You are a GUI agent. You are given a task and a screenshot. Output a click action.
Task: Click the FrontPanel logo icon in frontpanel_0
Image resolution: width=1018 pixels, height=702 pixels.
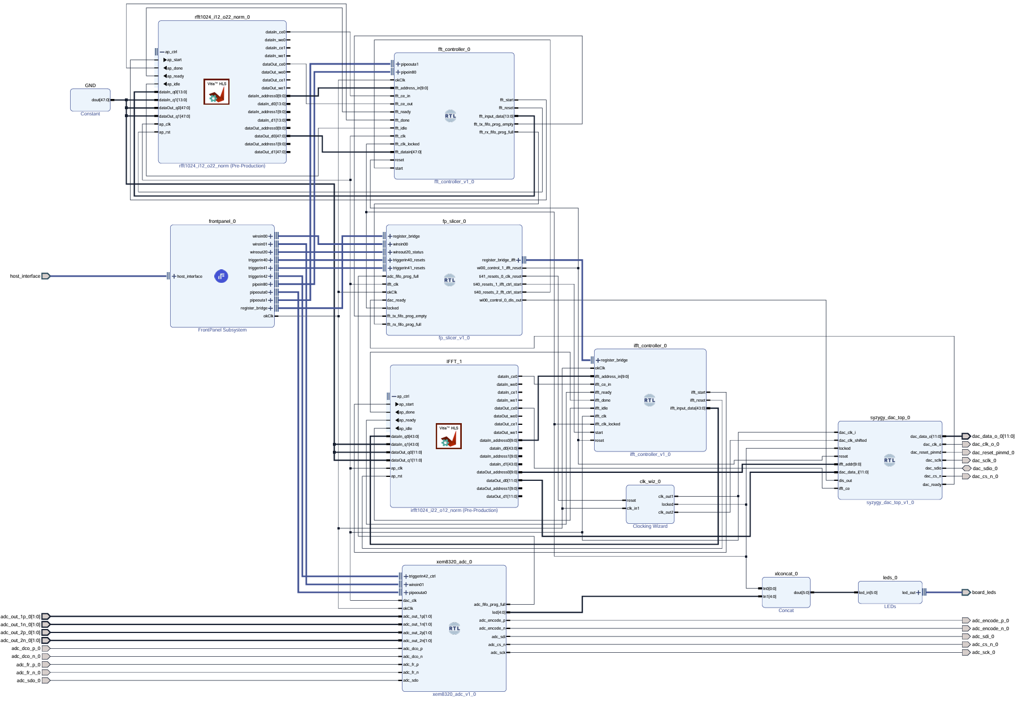tap(221, 276)
